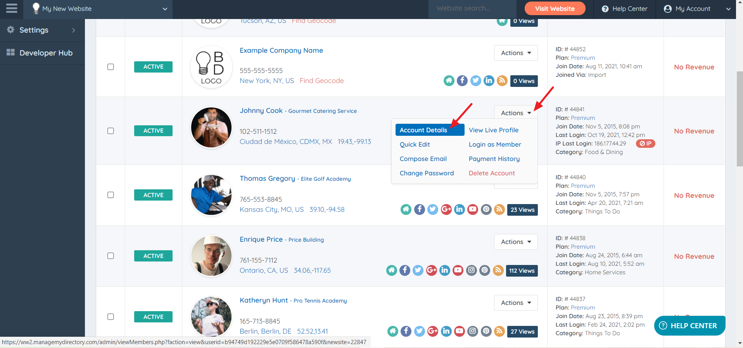Click the floating HELP CENTER button

pos(689,325)
